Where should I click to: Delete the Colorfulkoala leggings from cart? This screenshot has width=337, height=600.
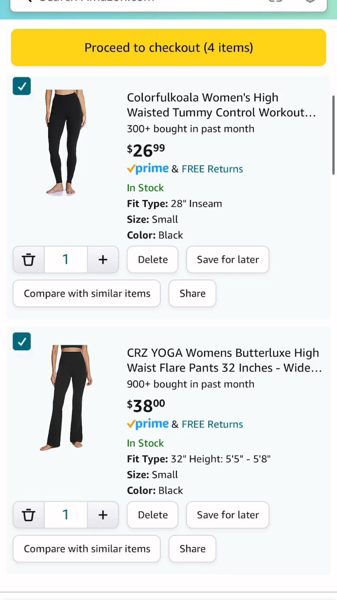click(152, 259)
